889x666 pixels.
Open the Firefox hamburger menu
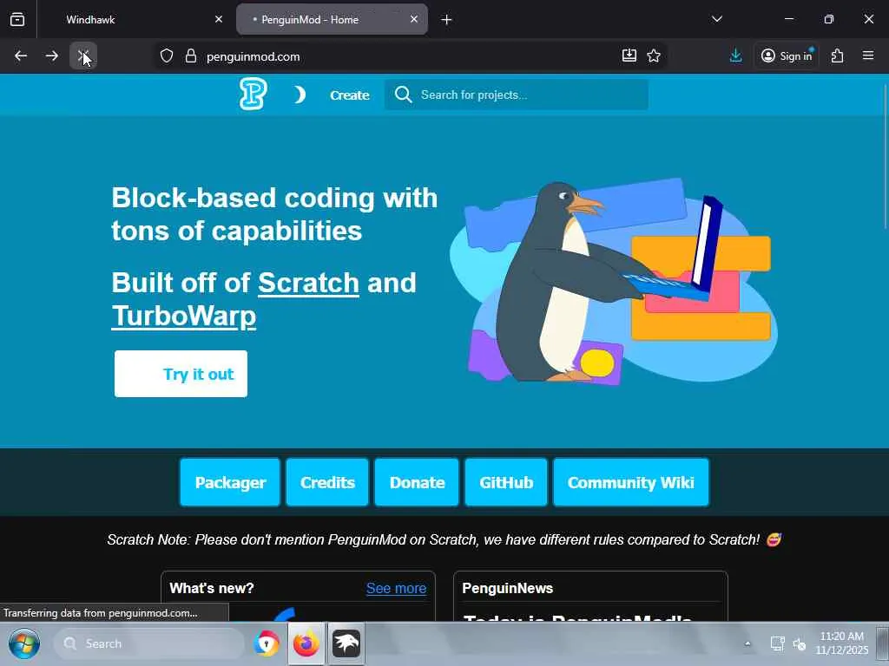(868, 55)
